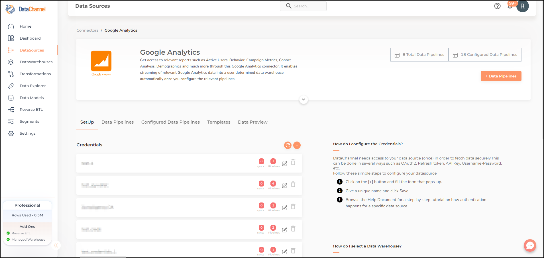544x258 pixels.
Task: Delete the first credential row
Action: point(293,162)
